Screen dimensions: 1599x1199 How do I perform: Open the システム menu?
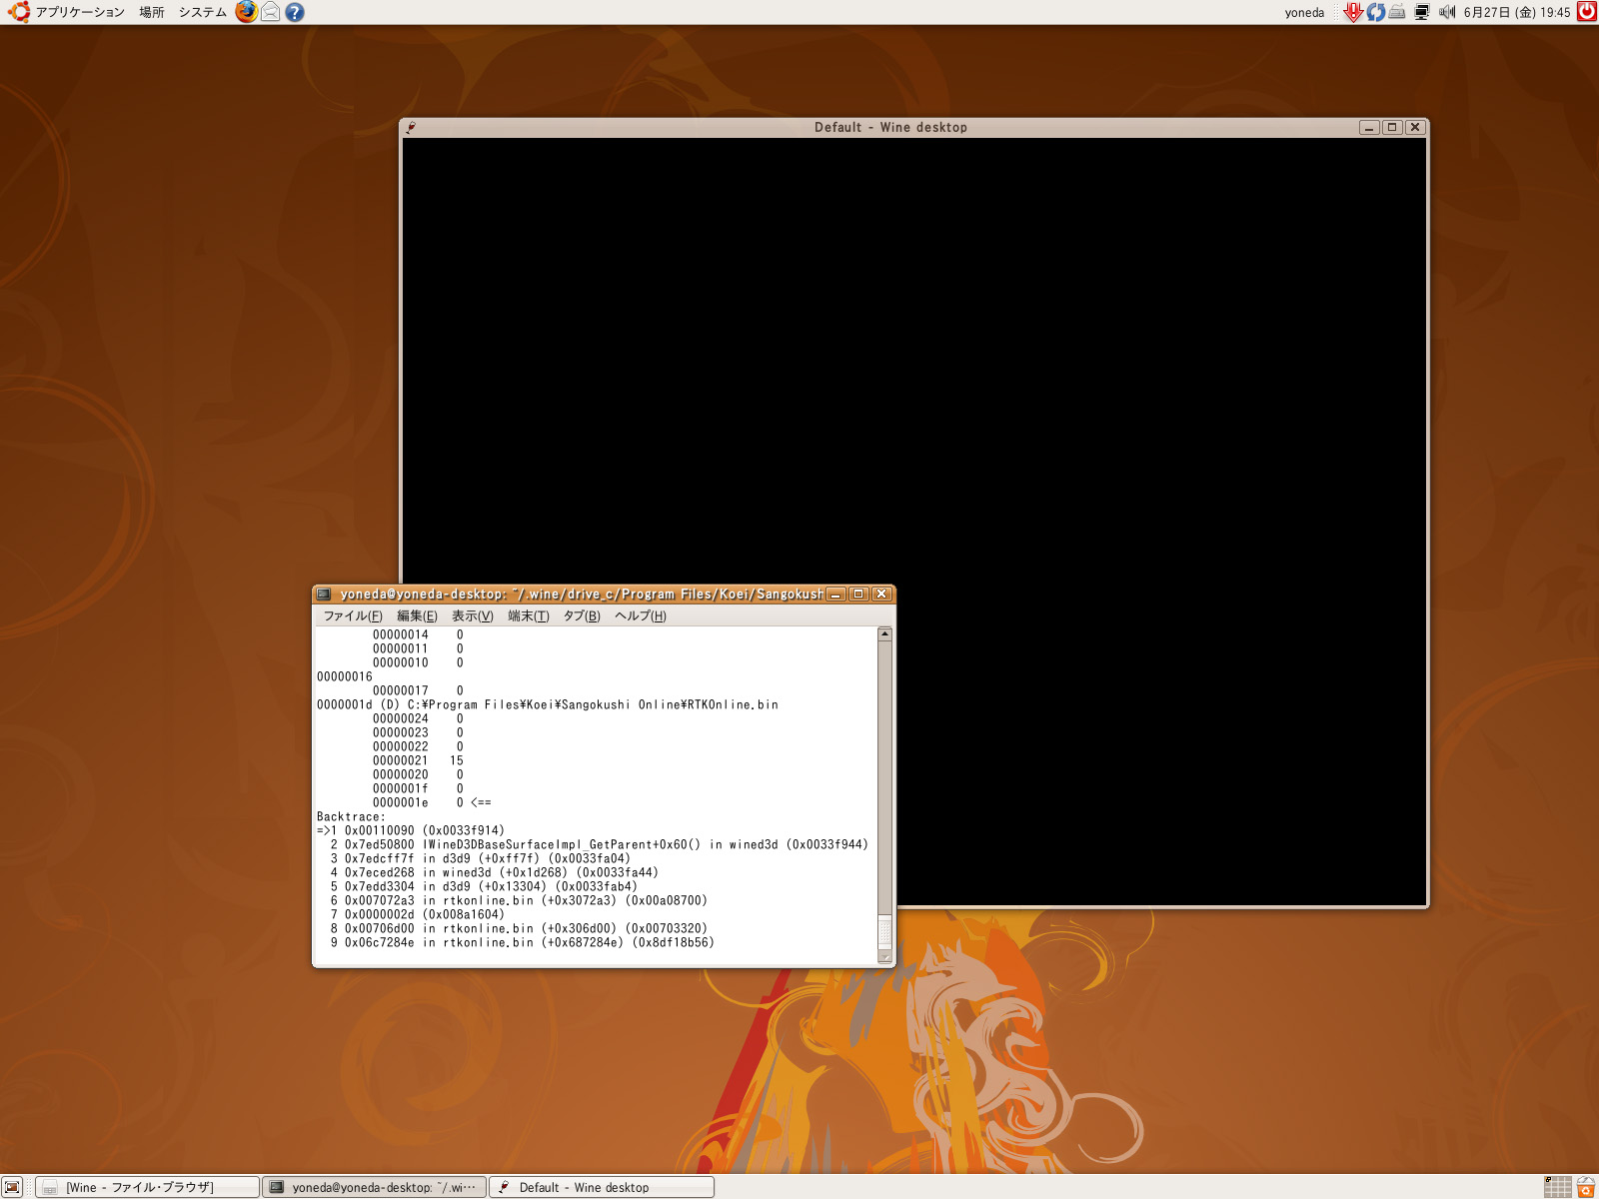click(203, 12)
